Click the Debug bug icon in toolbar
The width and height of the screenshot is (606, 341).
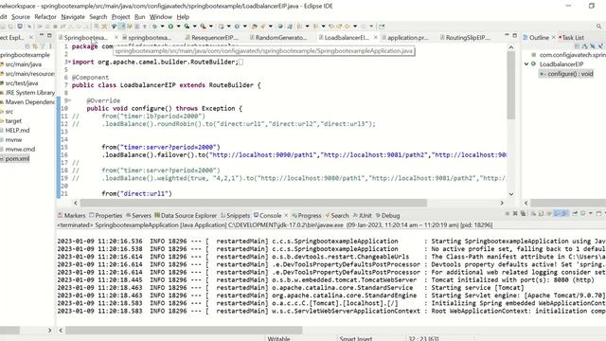coord(154,27)
